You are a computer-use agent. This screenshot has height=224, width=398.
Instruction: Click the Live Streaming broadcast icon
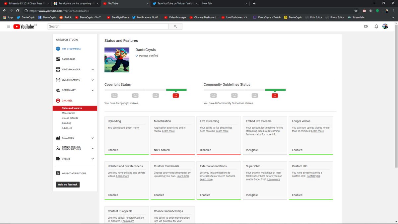pos(58,80)
